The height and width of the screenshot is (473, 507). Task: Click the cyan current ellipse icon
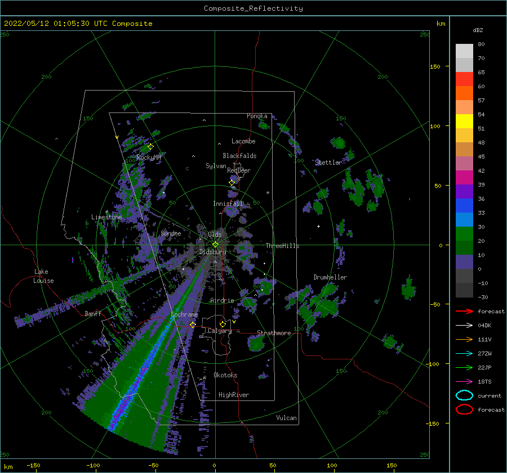pyautogui.click(x=464, y=395)
